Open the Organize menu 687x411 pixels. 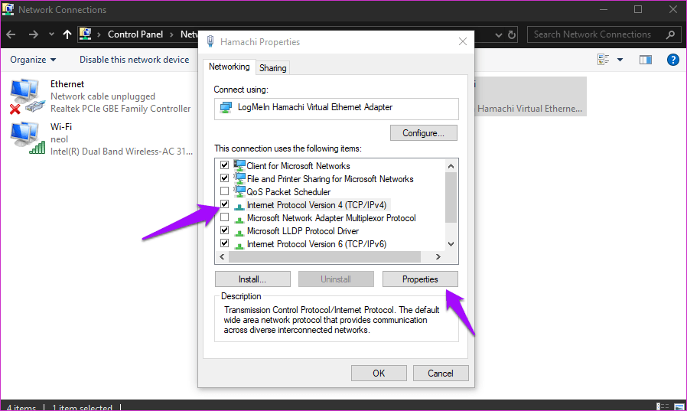click(x=33, y=60)
